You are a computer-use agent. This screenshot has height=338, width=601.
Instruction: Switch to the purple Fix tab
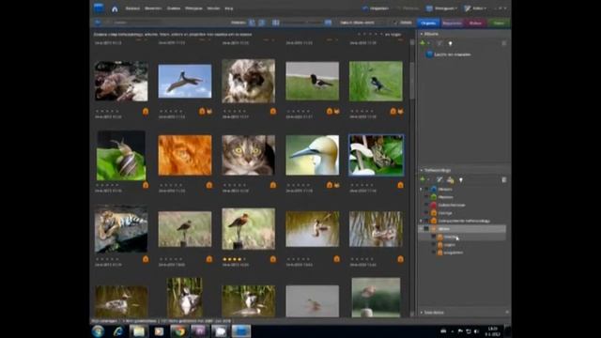452,23
